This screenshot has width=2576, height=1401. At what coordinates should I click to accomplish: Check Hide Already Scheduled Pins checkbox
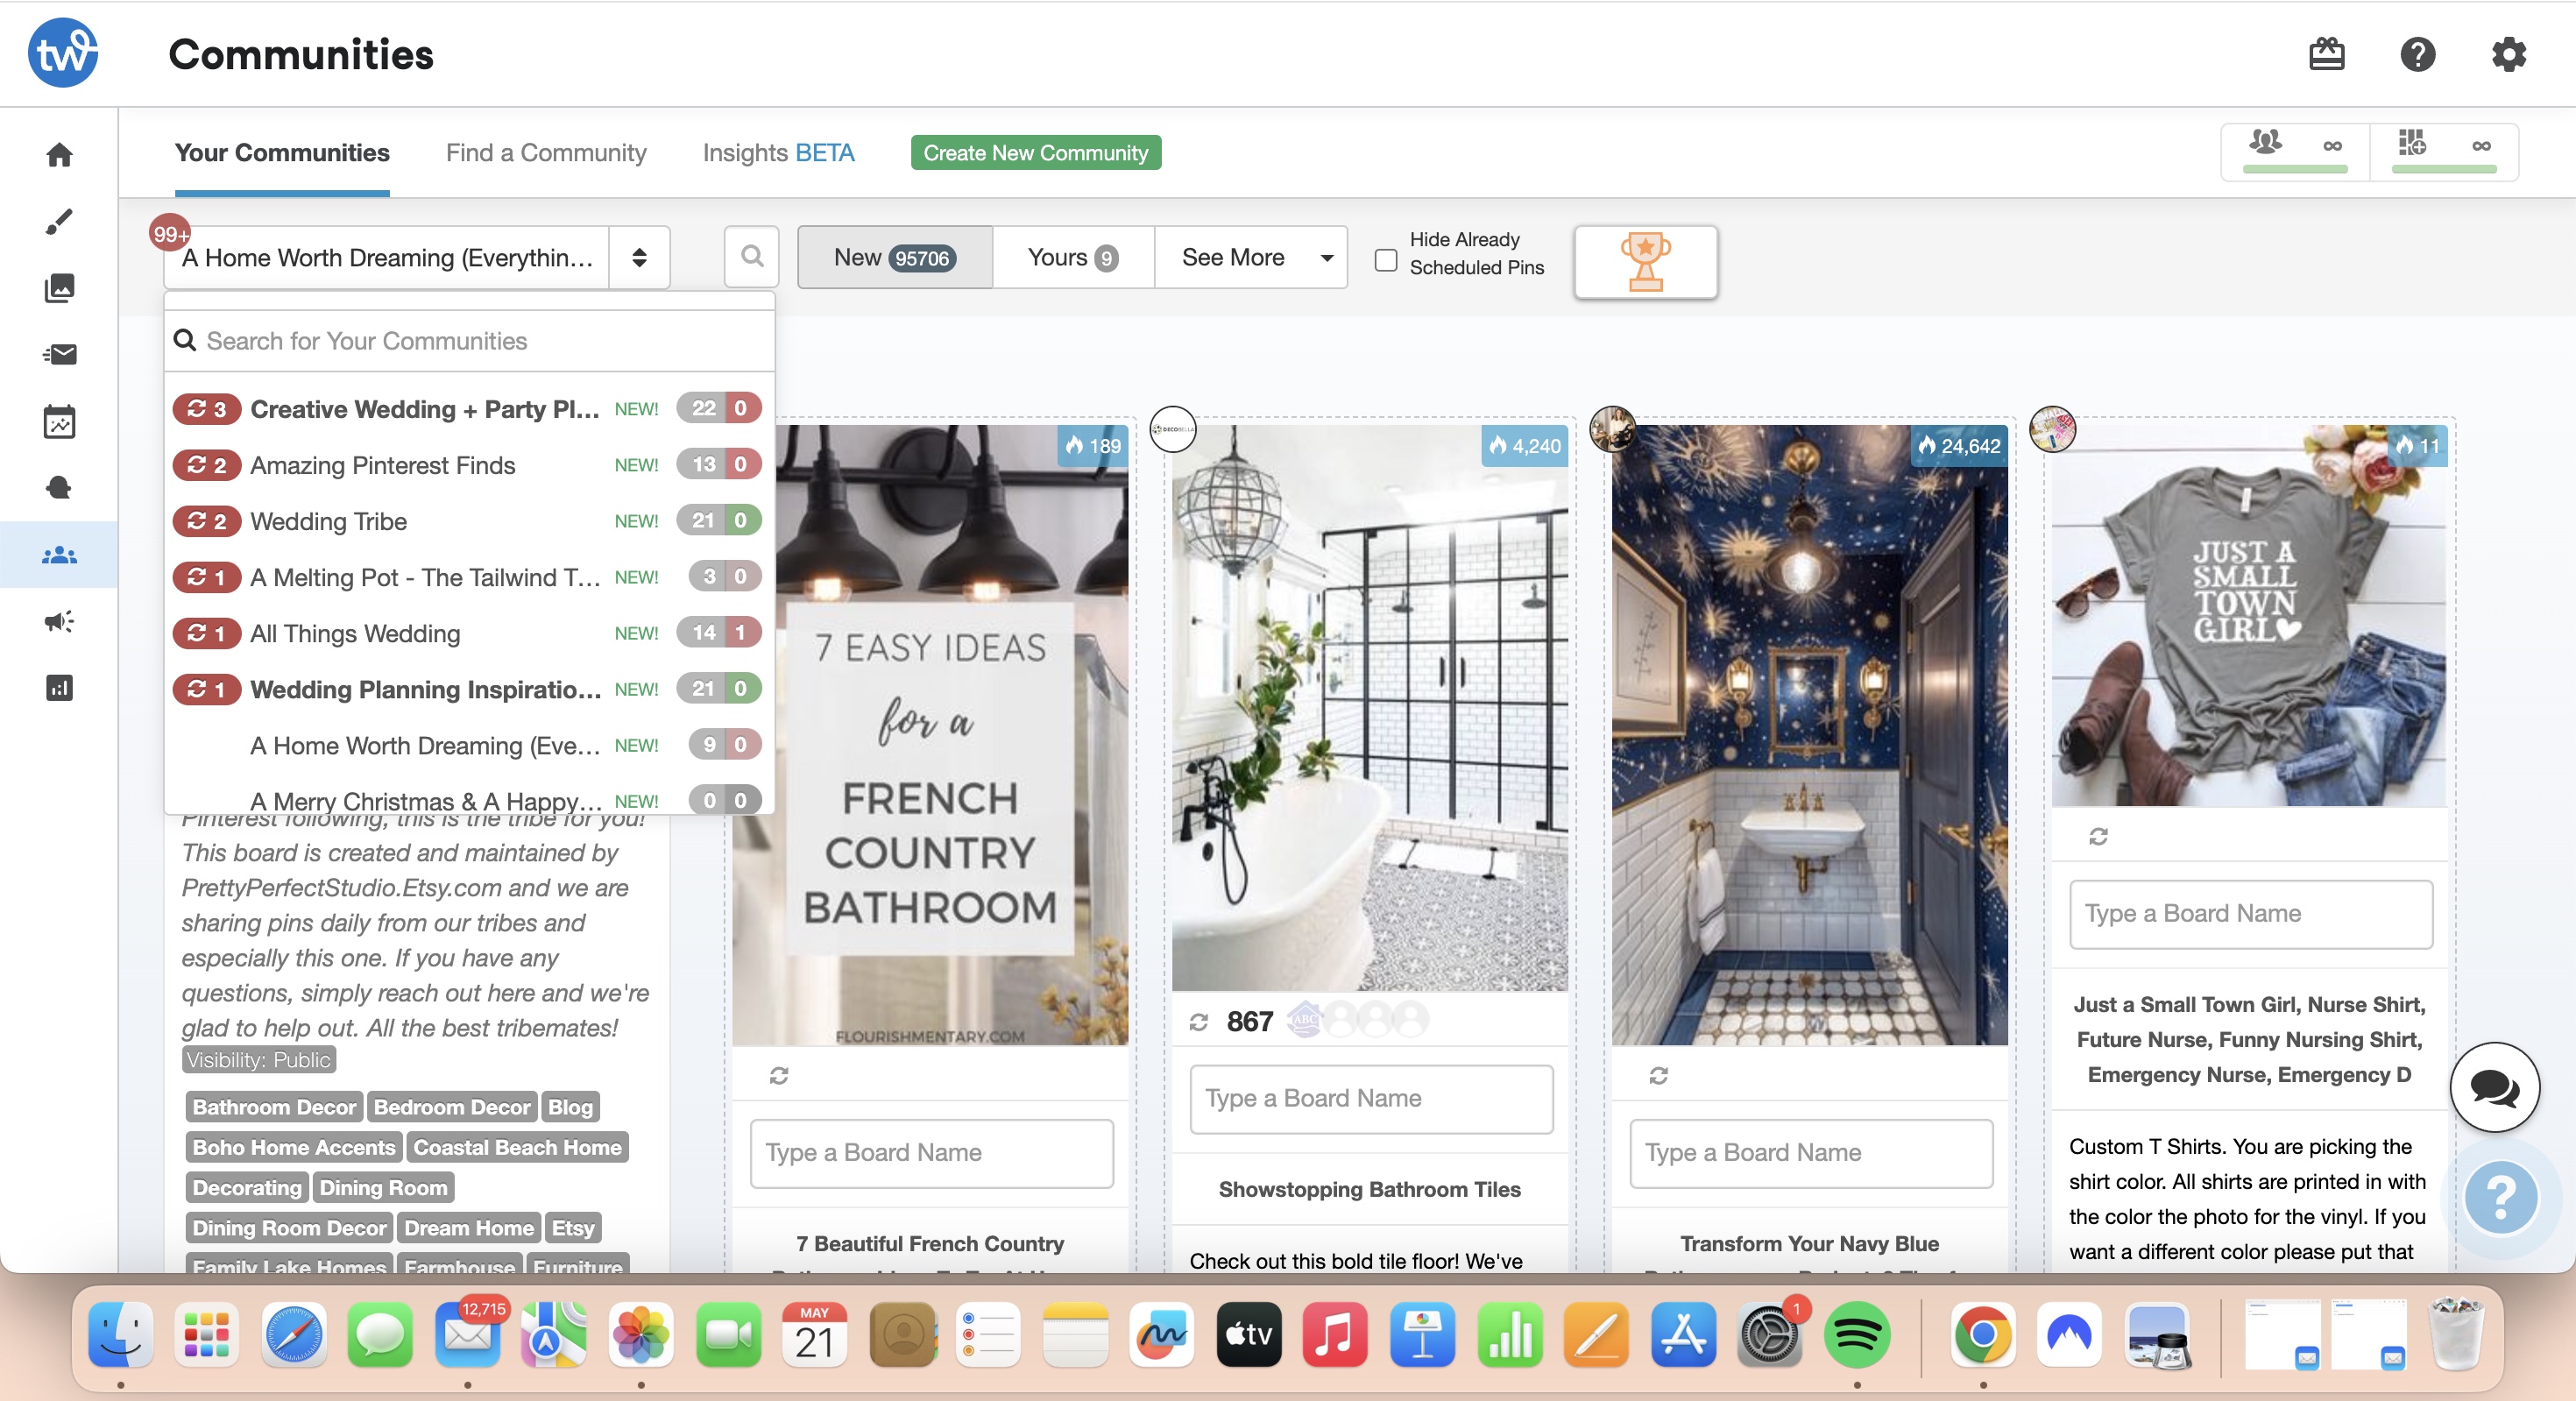[x=1386, y=260]
